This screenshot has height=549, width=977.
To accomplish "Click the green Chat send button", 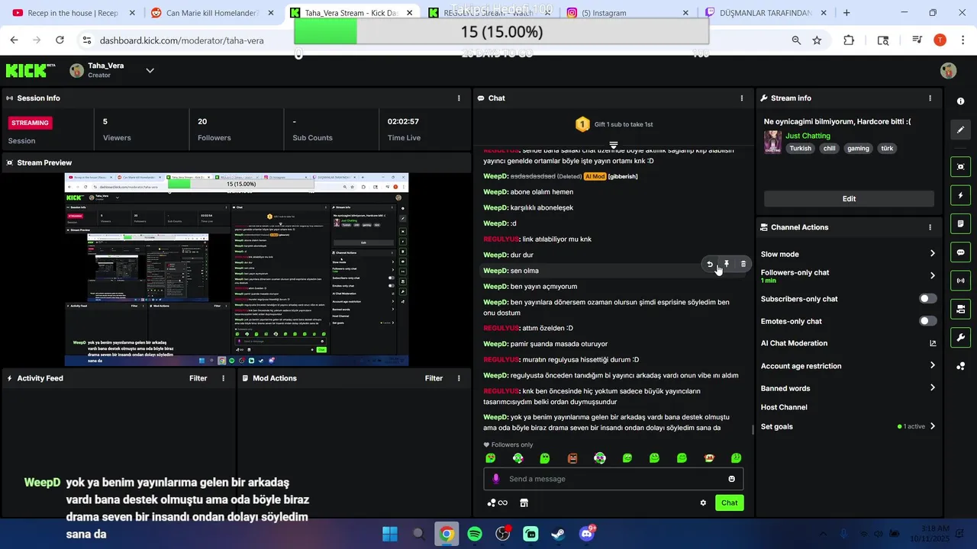I will click(730, 503).
